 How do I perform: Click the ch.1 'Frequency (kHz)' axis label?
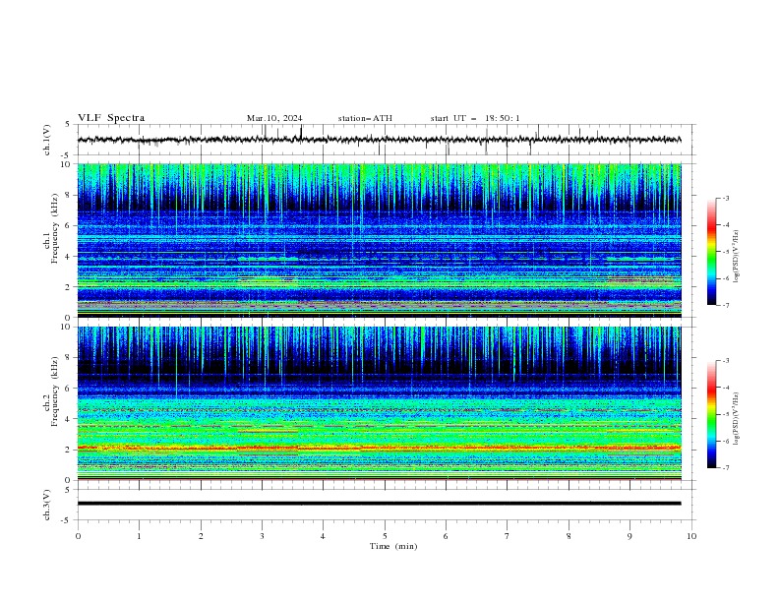pos(54,229)
